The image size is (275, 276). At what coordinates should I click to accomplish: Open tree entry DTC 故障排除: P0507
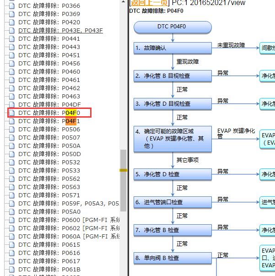click(49, 138)
